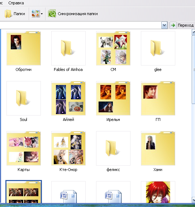The image size is (195, 207).
Task: Select the Хани folder thumbnail
Action: pos(158,148)
